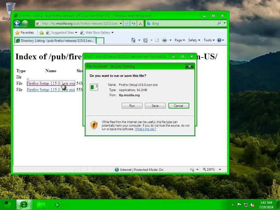
Task: Open Windows Media Player from the taskbar
Action: pyautogui.click(x=57, y=205)
